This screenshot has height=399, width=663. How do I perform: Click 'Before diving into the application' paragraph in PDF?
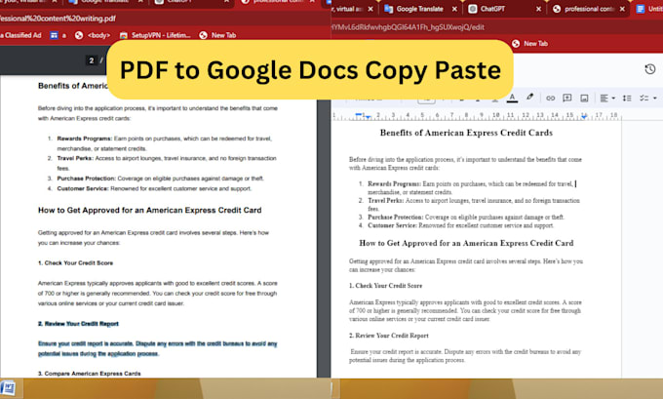tap(157, 113)
